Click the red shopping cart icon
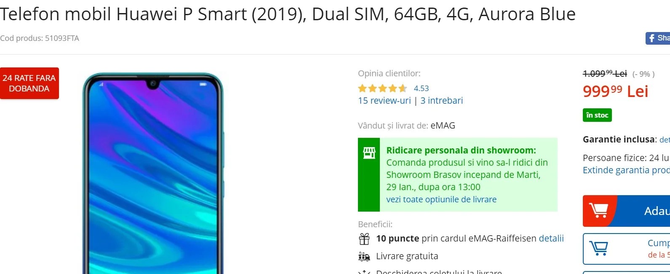 click(598, 210)
